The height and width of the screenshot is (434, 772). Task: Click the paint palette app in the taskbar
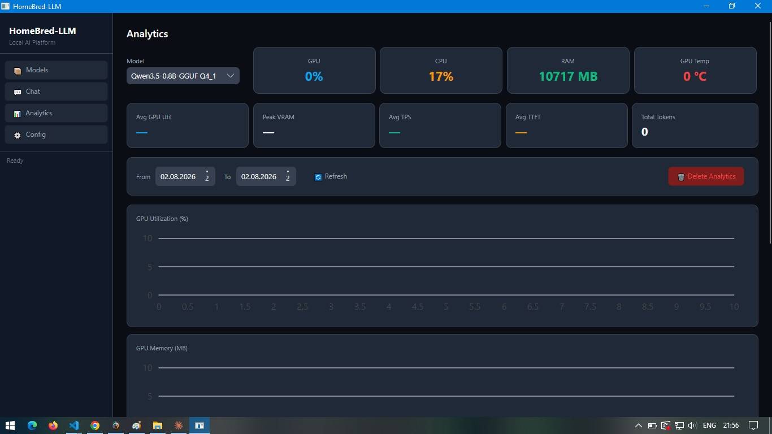pos(136,426)
